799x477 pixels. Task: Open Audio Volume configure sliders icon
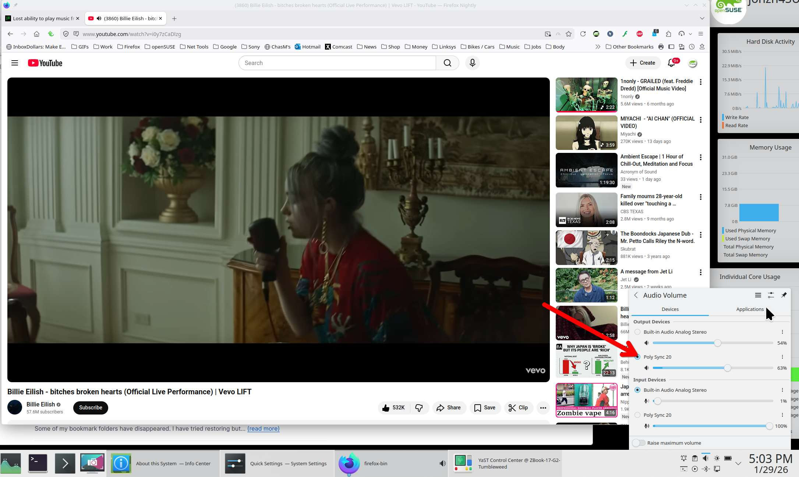771,295
